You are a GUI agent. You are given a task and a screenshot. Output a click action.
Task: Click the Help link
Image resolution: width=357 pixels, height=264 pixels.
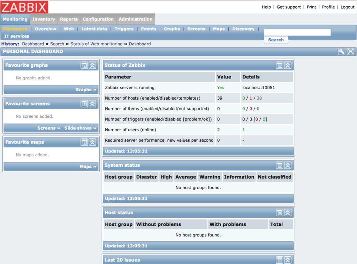point(266,7)
